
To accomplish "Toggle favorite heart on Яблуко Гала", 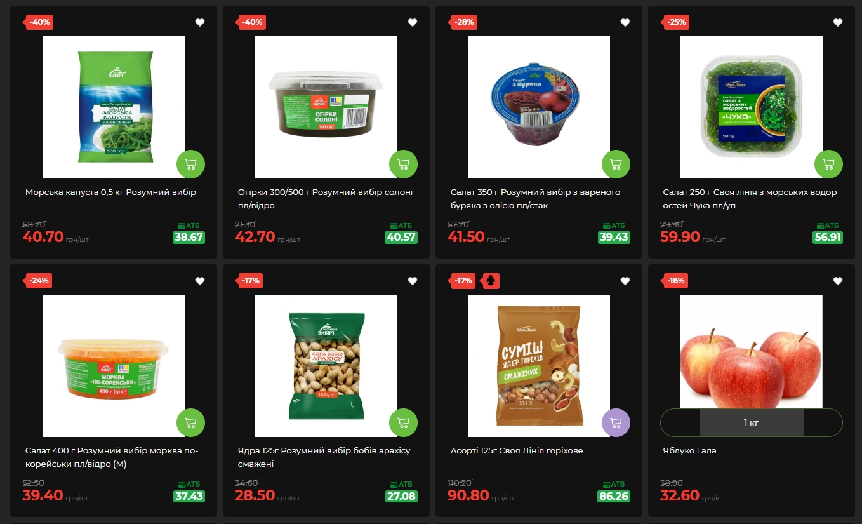I will 838,281.
